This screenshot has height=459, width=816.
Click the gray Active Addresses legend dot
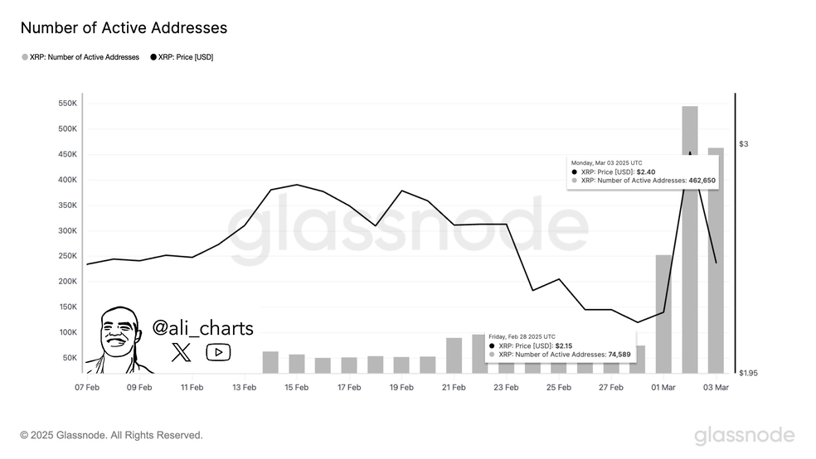tap(24, 57)
